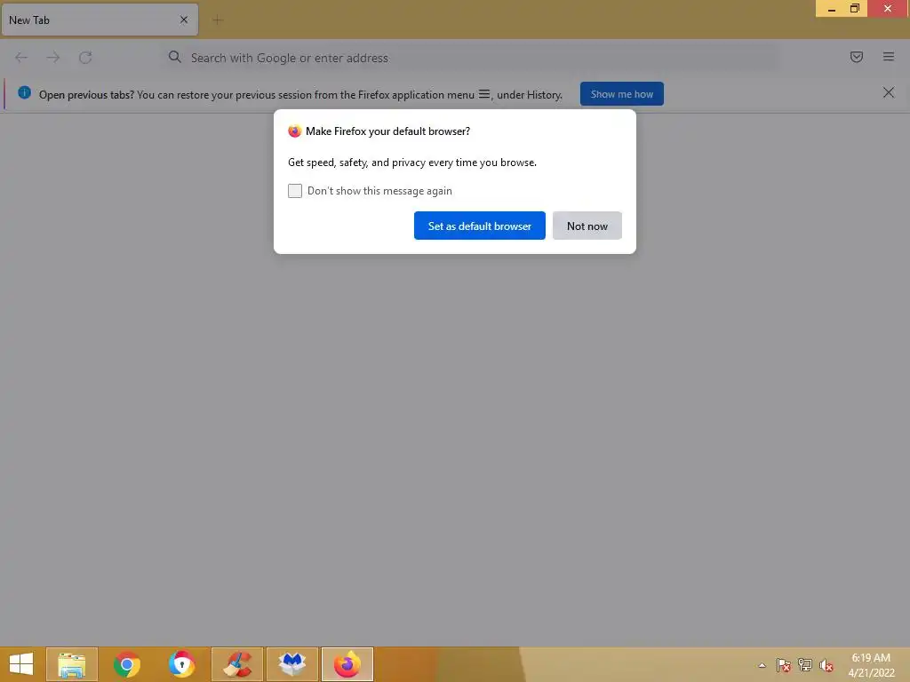Screen dimensions: 910x682
Task: Click the Firefox back arrow
Action: click(21, 58)
